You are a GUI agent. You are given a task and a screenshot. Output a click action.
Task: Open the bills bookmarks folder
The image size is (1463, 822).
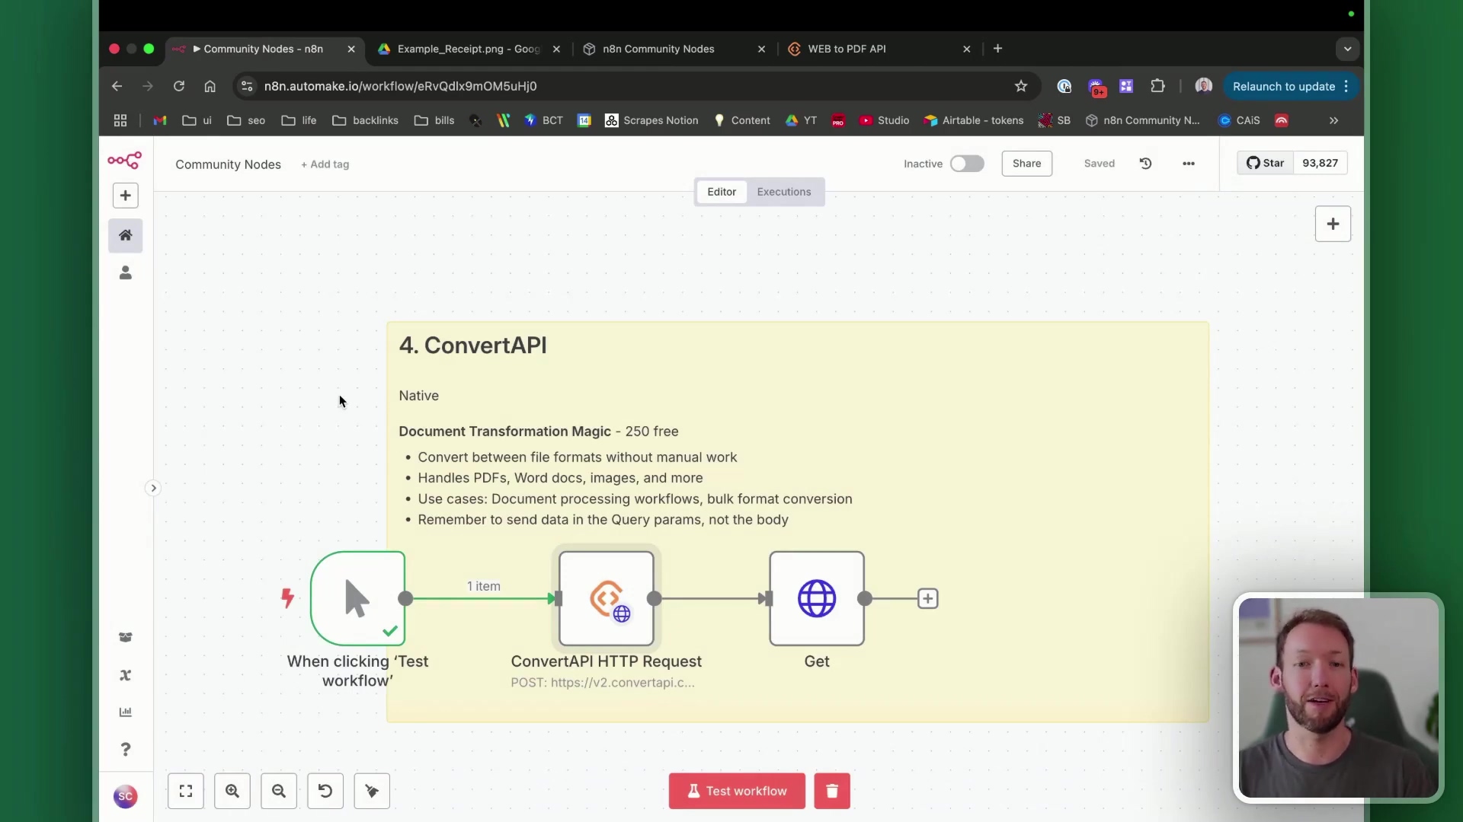click(434, 120)
